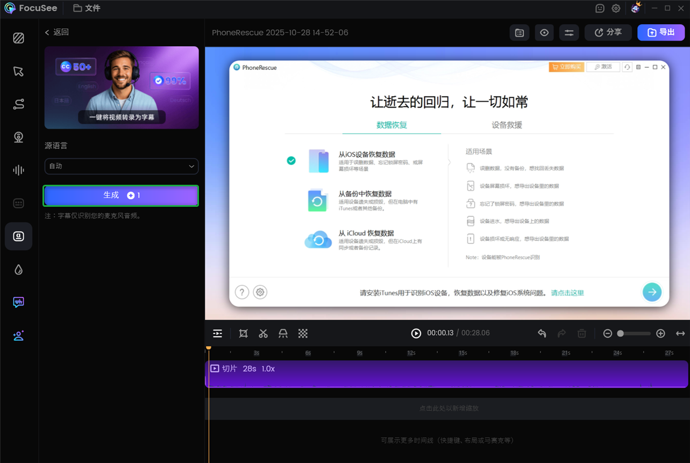
Task: Select the scissors split tool
Action: 263,334
